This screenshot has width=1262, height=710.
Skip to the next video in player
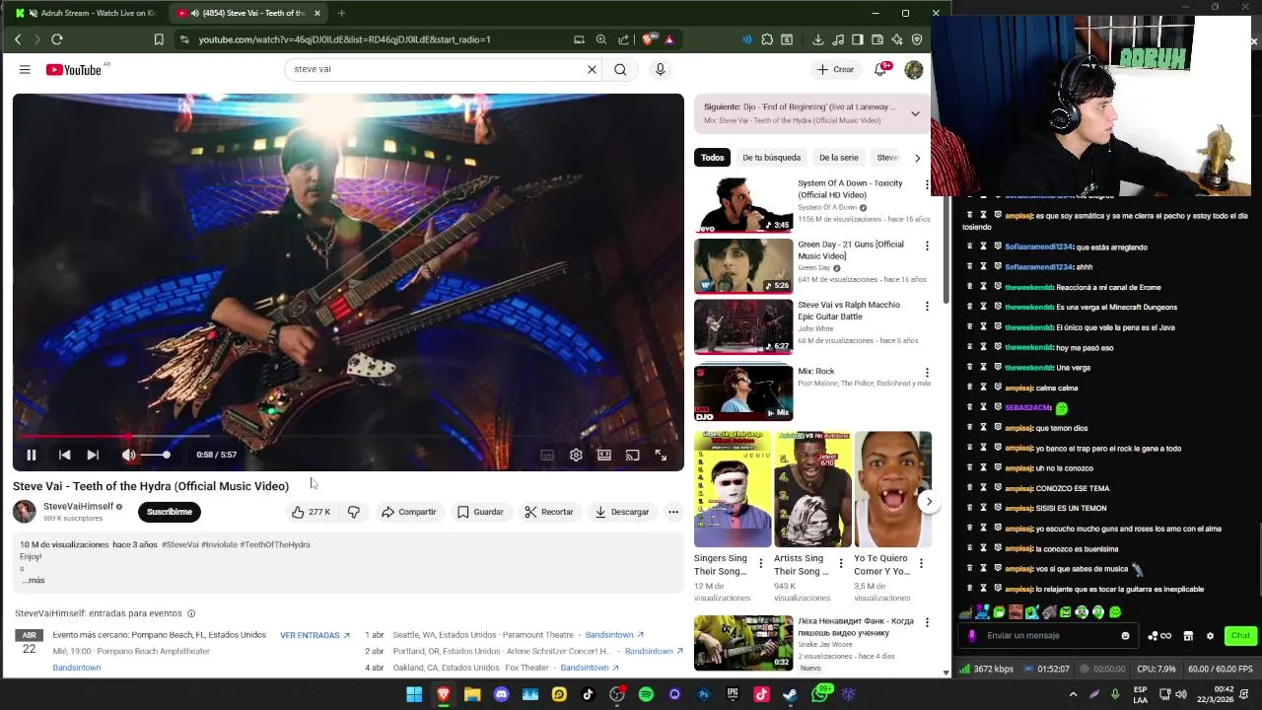point(93,455)
